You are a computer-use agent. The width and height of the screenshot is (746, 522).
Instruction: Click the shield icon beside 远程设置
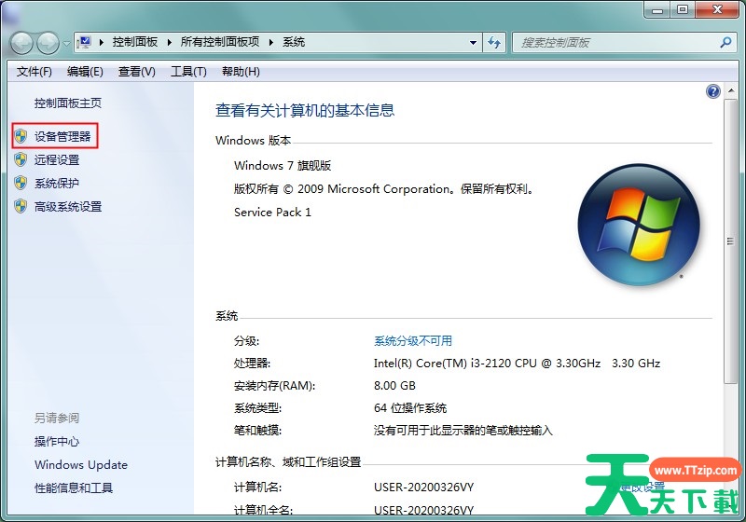21,159
